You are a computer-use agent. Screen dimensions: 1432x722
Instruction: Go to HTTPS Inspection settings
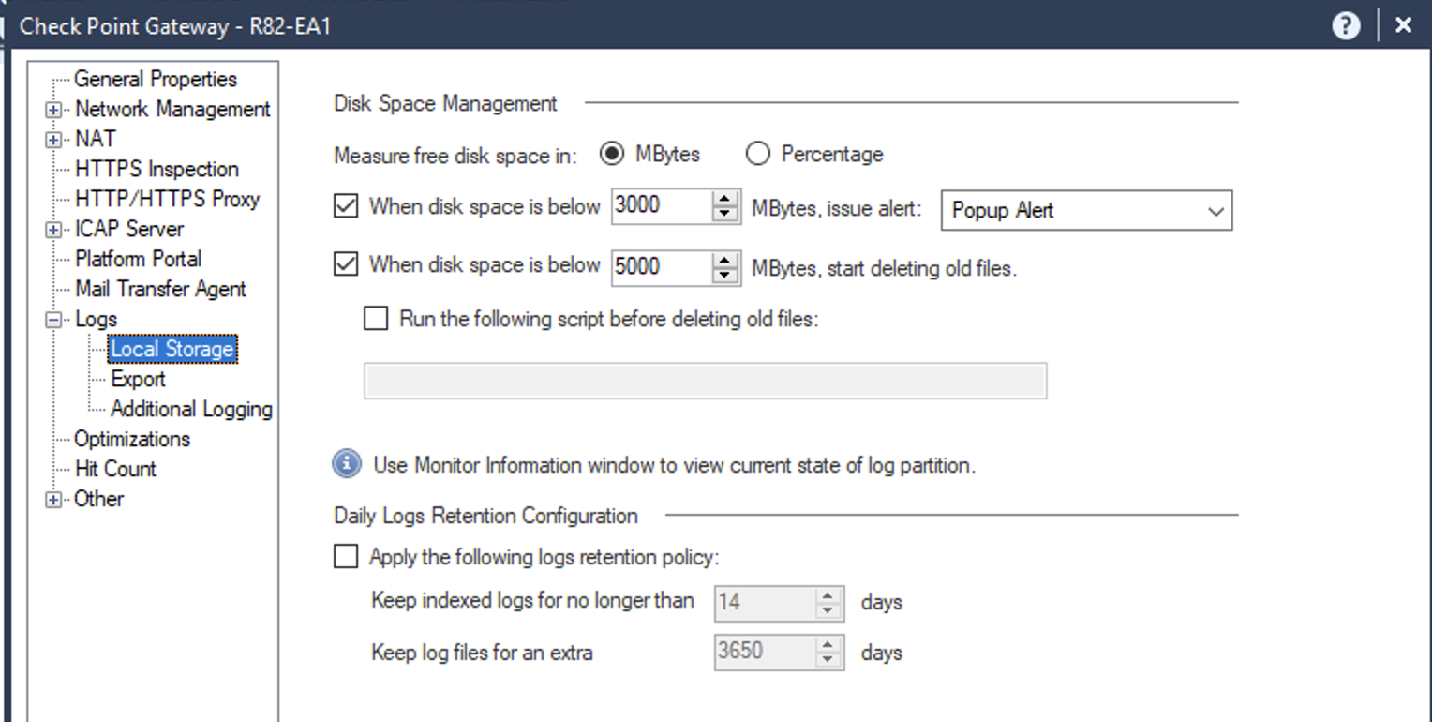(157, 170)
